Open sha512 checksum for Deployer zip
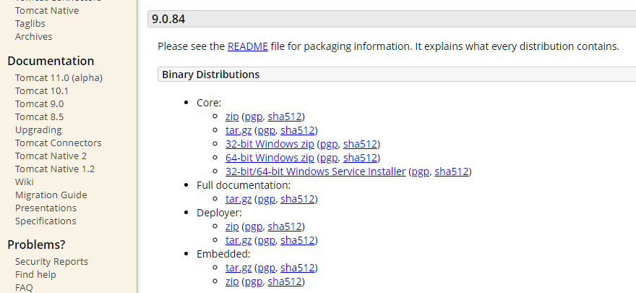 pos(285,226)
